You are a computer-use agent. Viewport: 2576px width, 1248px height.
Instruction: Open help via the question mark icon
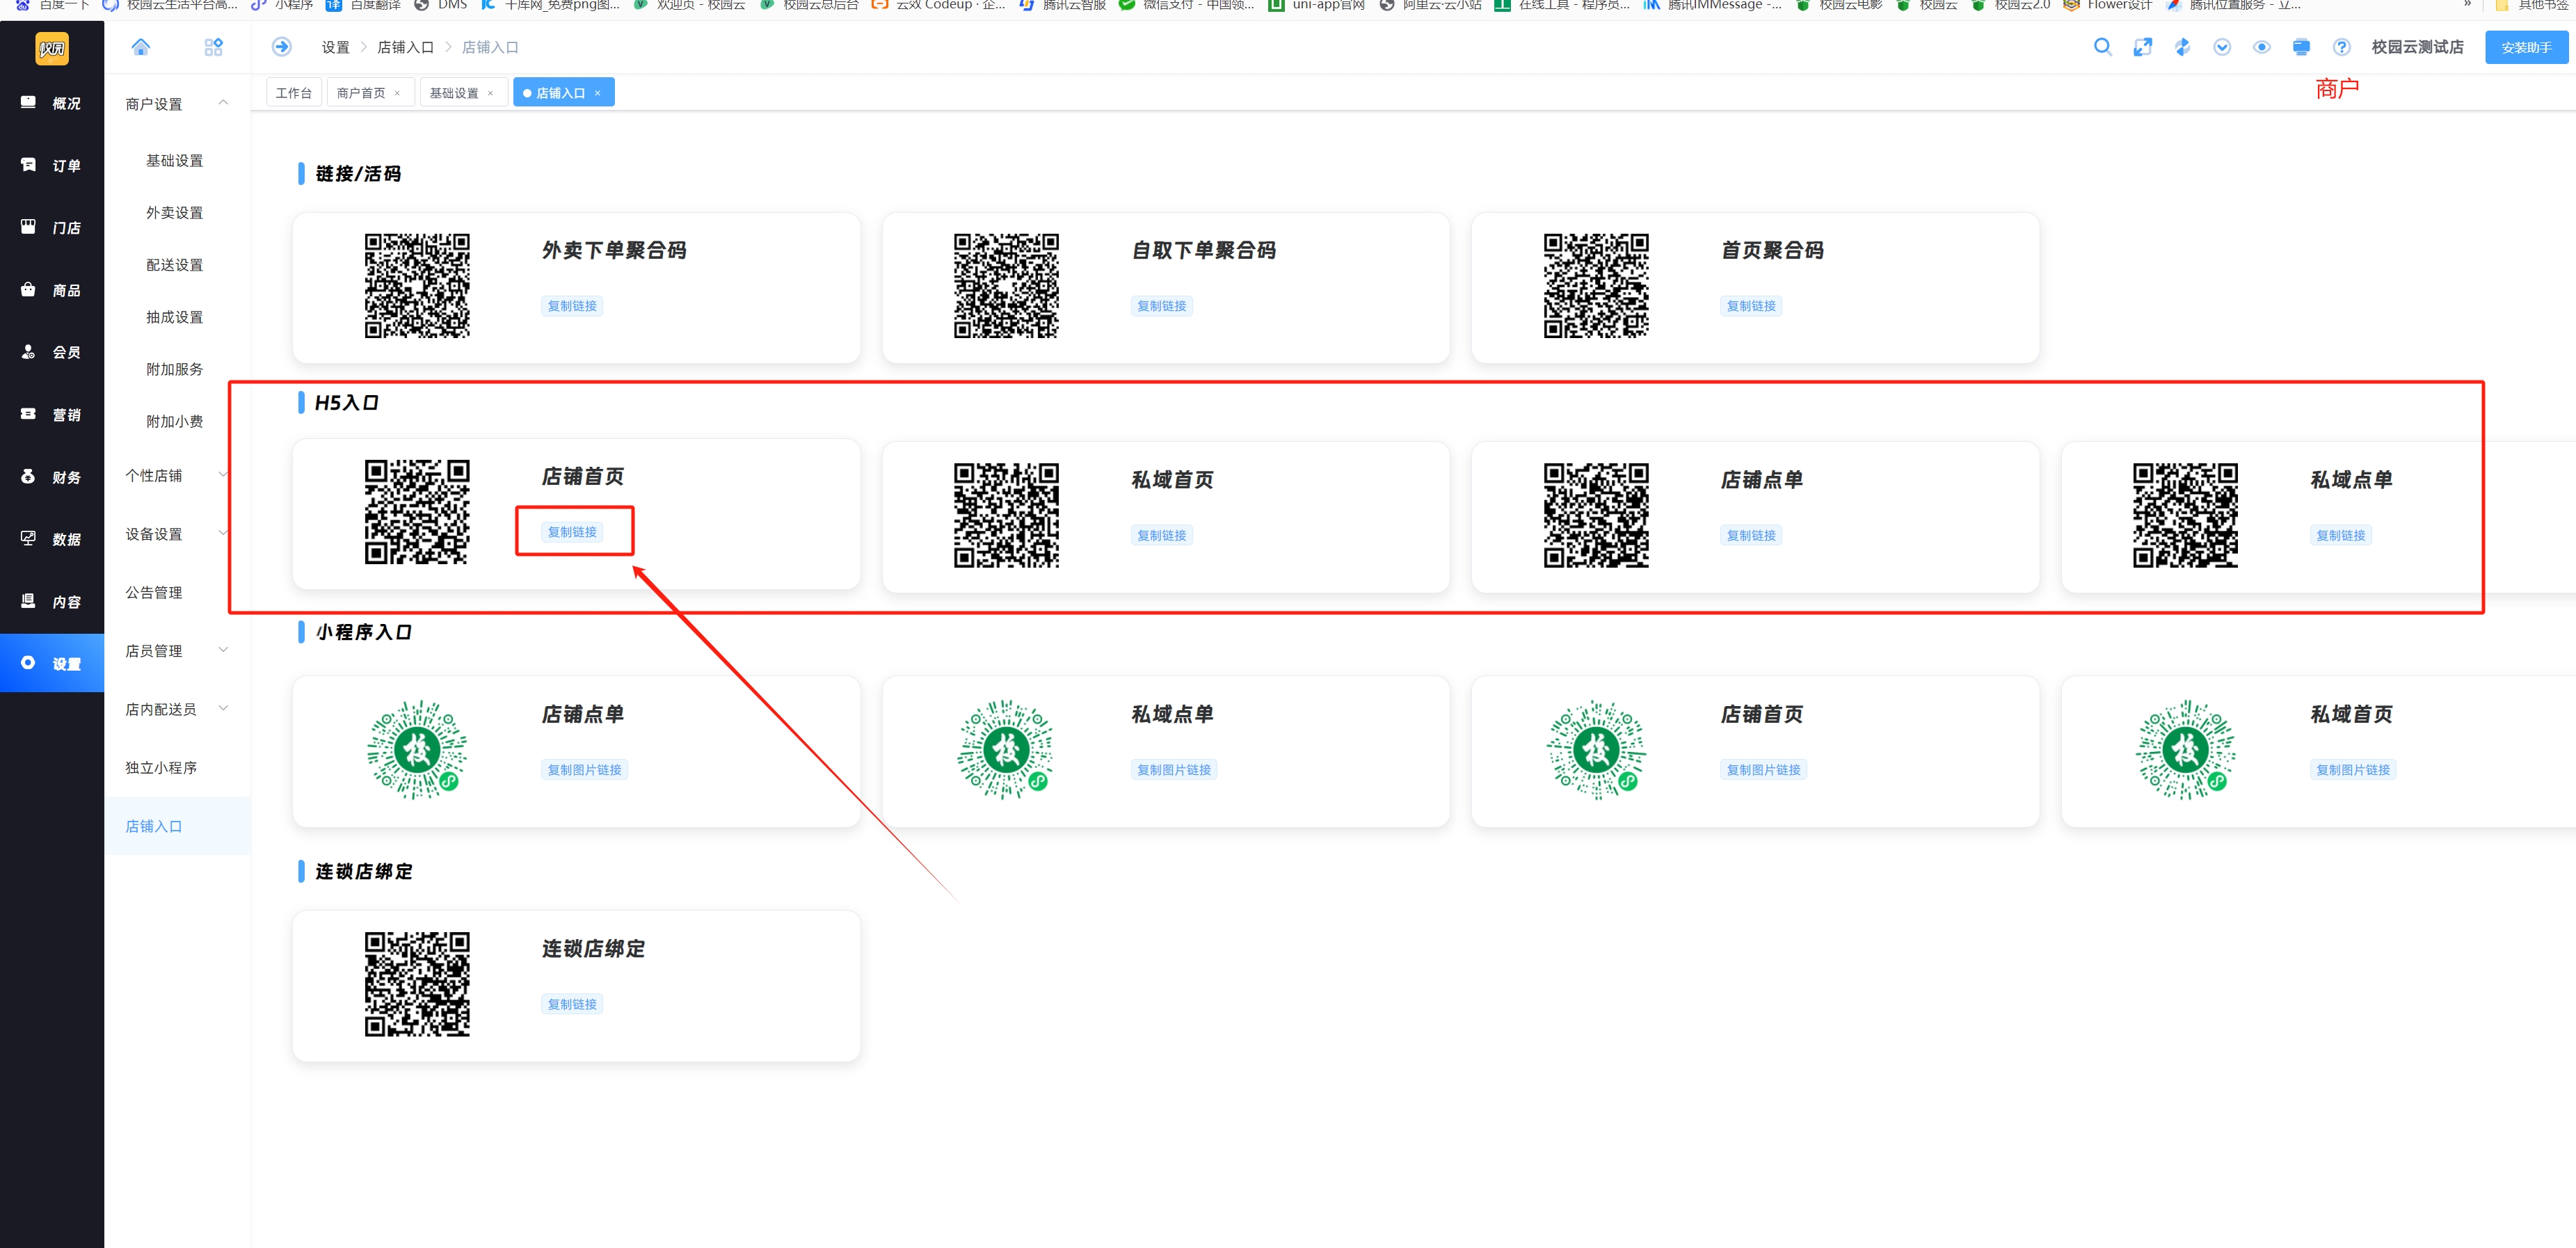[2341, 47]
